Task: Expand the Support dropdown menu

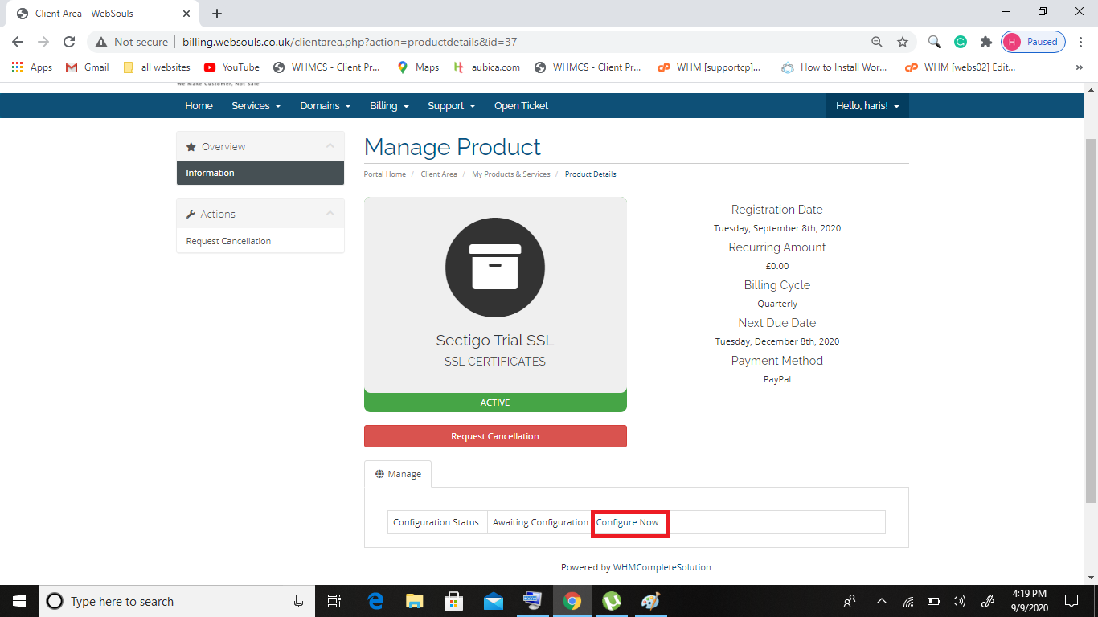Action: tap(451, 105)
